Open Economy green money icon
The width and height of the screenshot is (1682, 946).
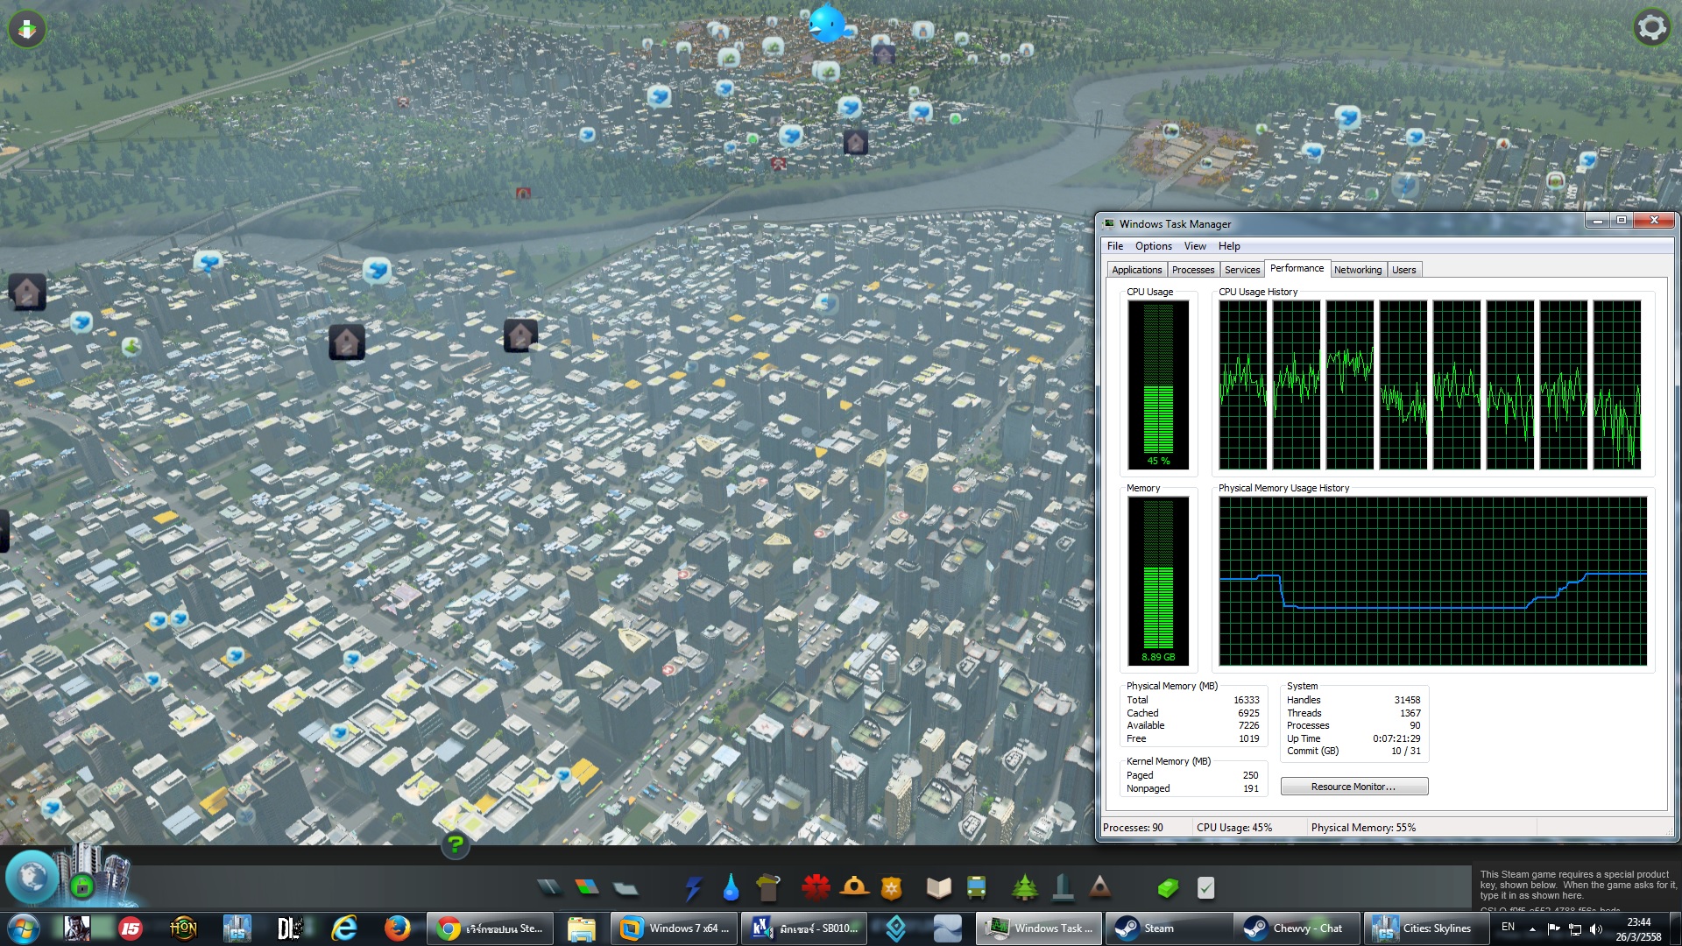pyautogui.click(x=1168, y=888)
